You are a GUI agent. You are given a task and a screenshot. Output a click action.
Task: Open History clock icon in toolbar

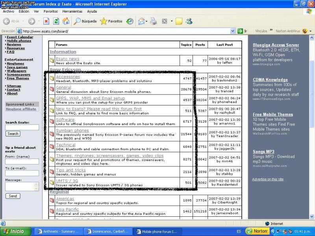(x=130, y=21)
